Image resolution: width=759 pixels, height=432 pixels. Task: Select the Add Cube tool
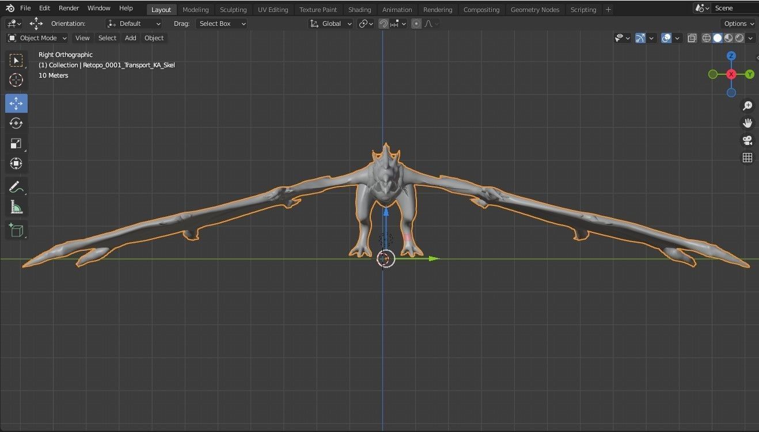click(16, 231)
